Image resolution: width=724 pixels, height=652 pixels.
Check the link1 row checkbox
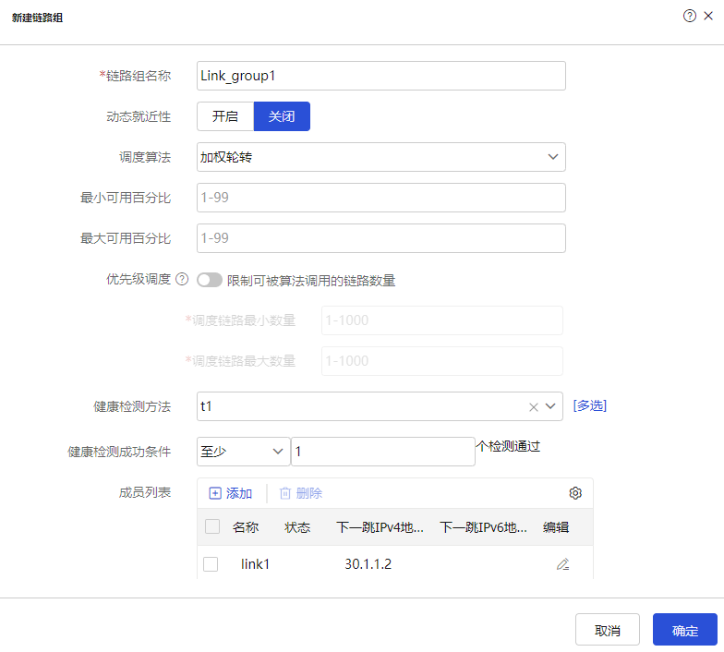pyautogui.click(x=211, y=564)
